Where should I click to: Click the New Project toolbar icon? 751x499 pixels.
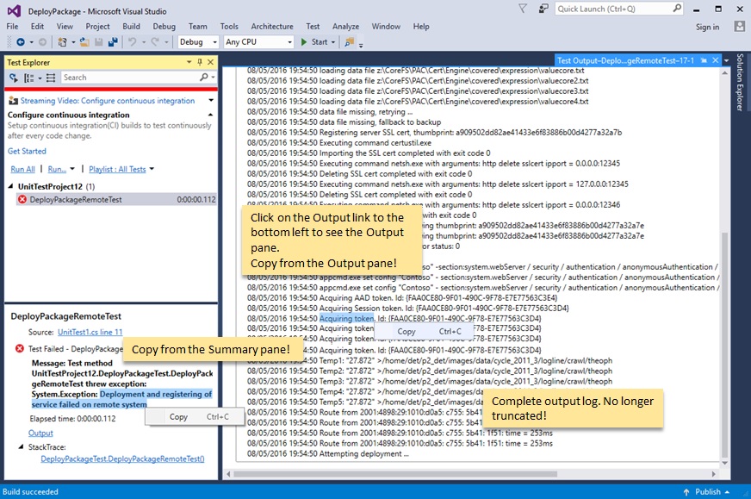tap(62, 42)
